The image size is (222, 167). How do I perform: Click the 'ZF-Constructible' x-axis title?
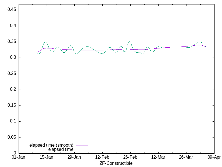116,163
